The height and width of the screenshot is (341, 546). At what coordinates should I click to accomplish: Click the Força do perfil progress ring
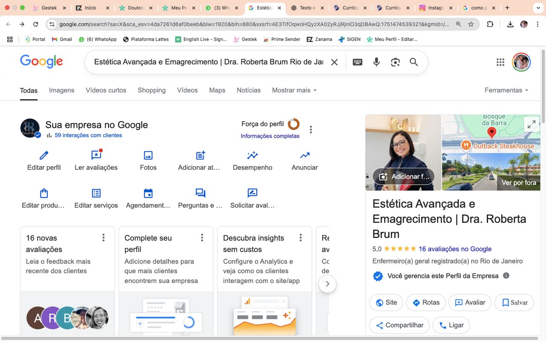point(293,124)
